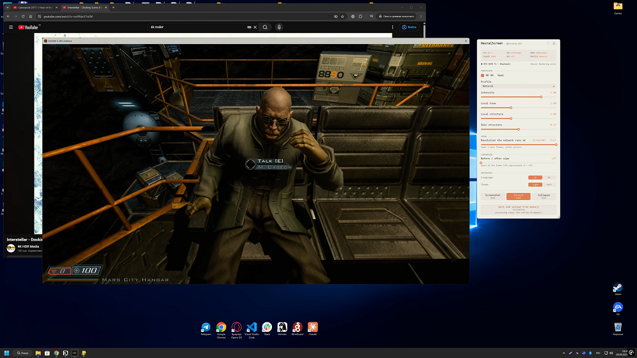This screenshot has height=358, width=637.
Task: Expand the system tray hidden icons chevron
Action: click(564, 353)
